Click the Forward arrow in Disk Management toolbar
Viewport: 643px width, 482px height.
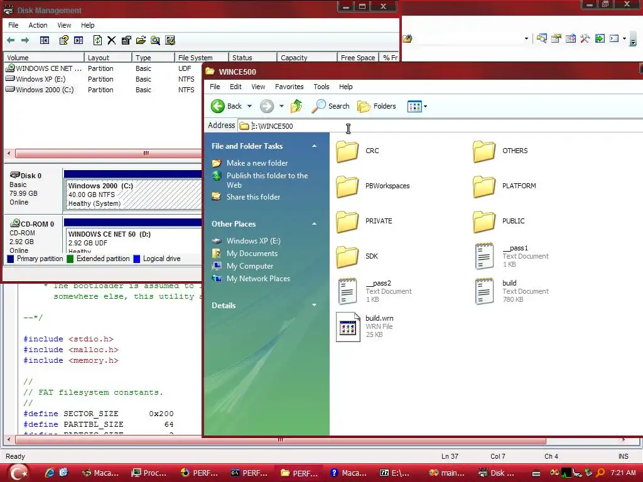[x=25, y=40]
